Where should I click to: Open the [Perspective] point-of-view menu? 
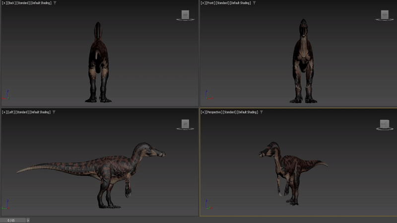coord(214,112)
